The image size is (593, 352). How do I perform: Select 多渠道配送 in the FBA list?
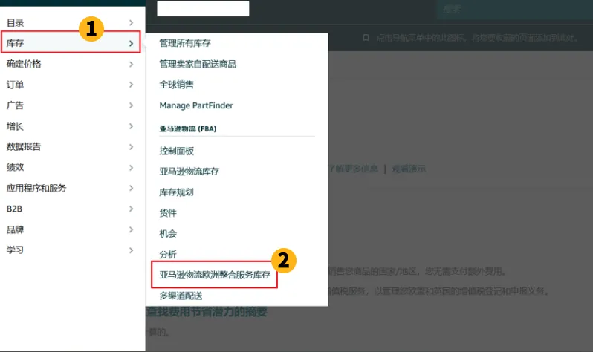pos(181,296)
